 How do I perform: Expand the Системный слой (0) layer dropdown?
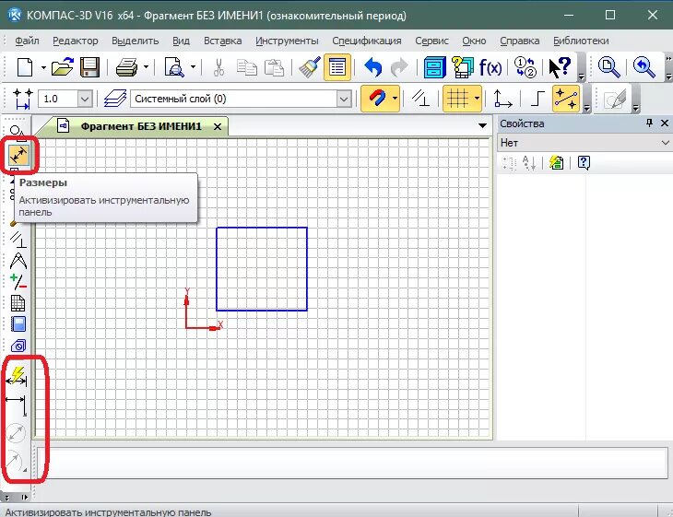click(x=343, y=100)
